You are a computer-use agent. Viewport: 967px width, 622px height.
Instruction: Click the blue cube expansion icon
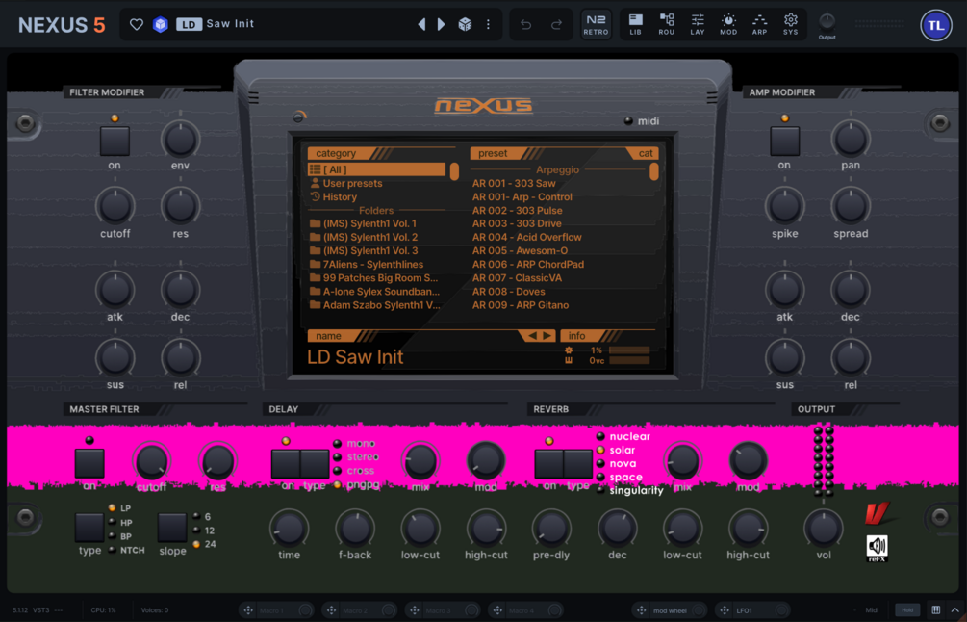tap(161, 24)
